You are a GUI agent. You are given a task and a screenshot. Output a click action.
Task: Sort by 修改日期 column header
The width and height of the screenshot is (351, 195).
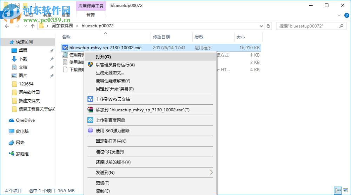[161, 37]
